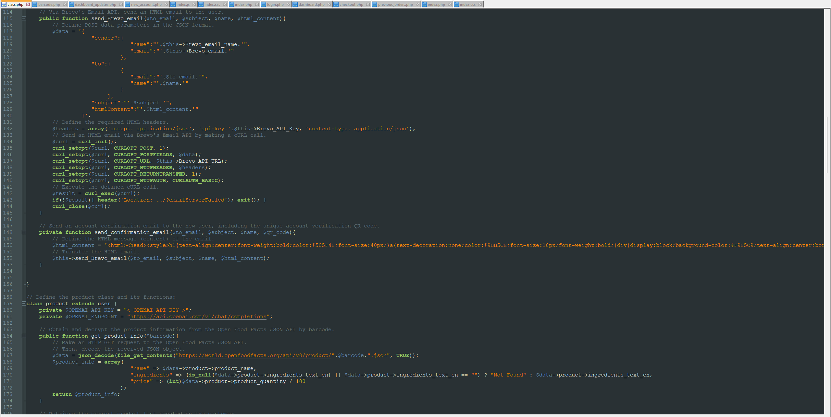Click the save icon on the login.php tab
Screen dimensions: 831x417
[x=264, y=4]
